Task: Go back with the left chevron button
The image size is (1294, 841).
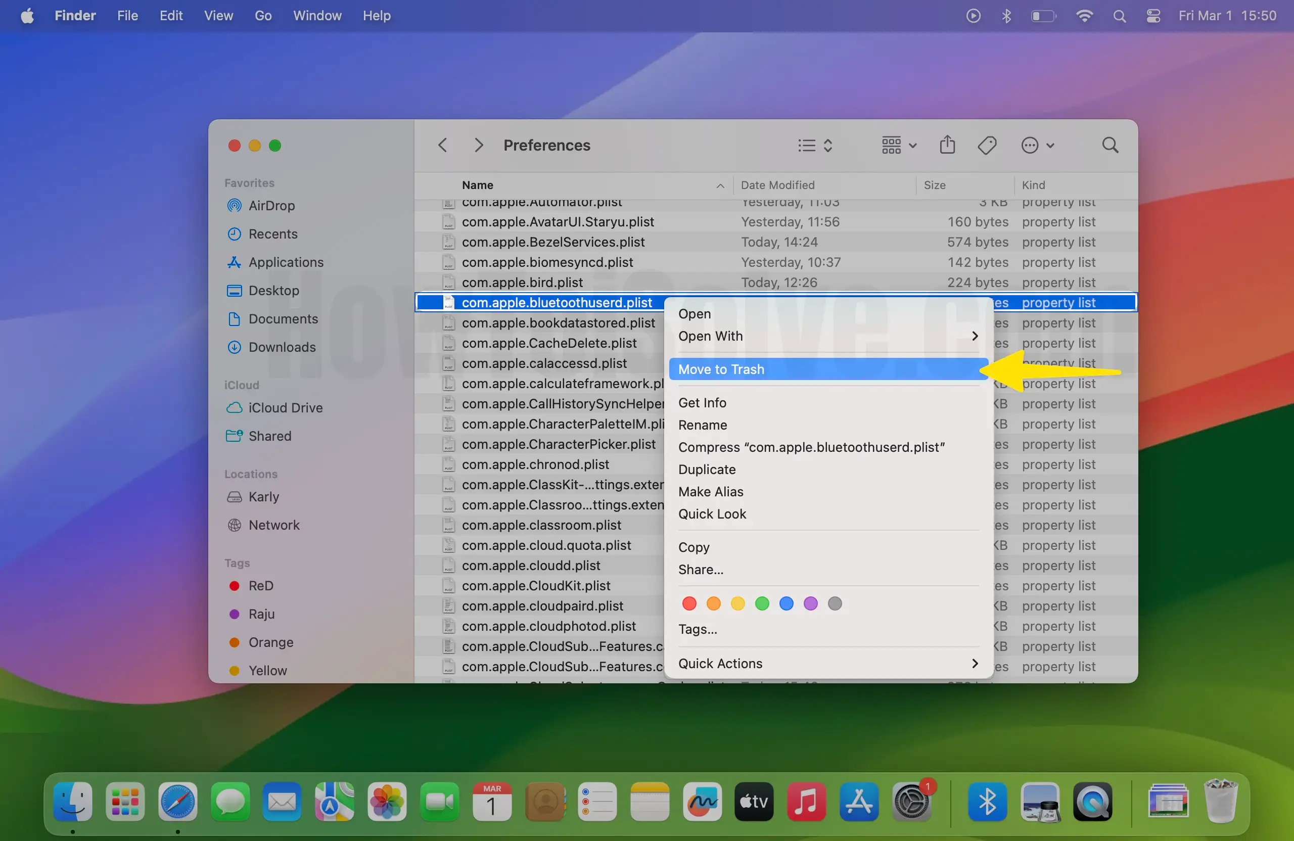Action: (443, 145)
